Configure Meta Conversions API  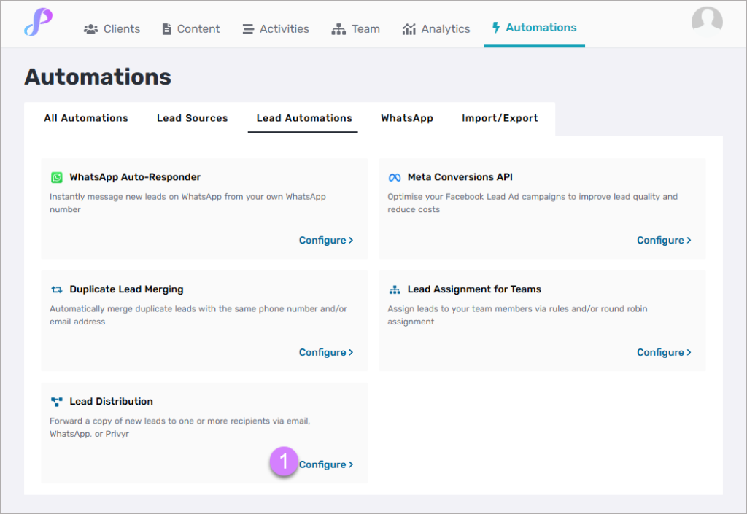click(663, 240)
